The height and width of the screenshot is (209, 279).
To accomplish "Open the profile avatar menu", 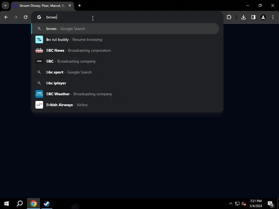I will pyautogui.click(x=263, y=17).
